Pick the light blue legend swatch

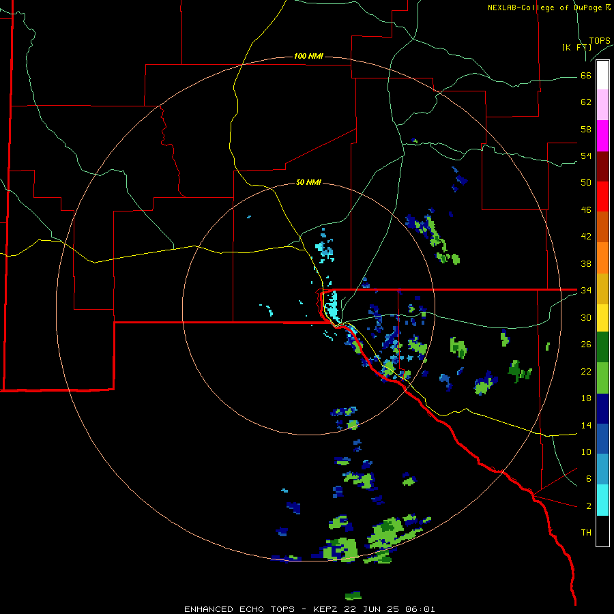602,469
